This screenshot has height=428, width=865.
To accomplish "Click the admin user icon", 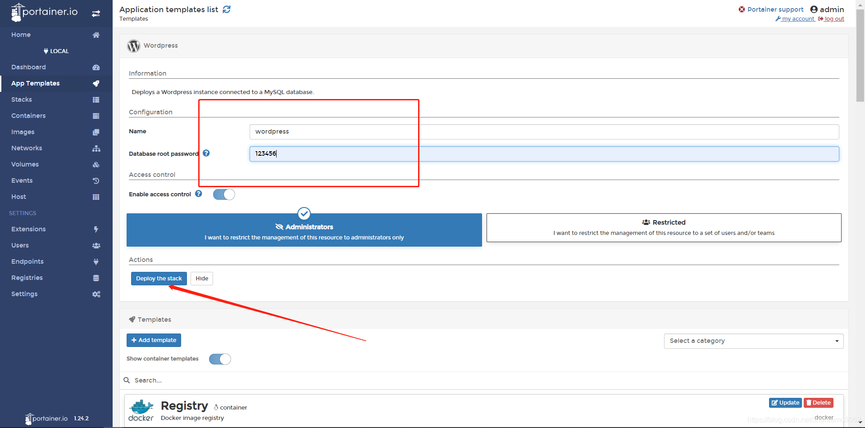I will coord(814,9).
